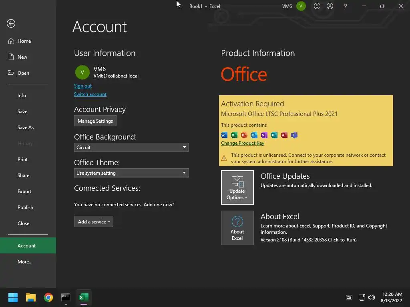Click the Sign out link

[82, 86]
